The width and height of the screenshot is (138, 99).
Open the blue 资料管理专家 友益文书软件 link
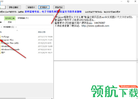pyautogui.click(x=53, y=12)
